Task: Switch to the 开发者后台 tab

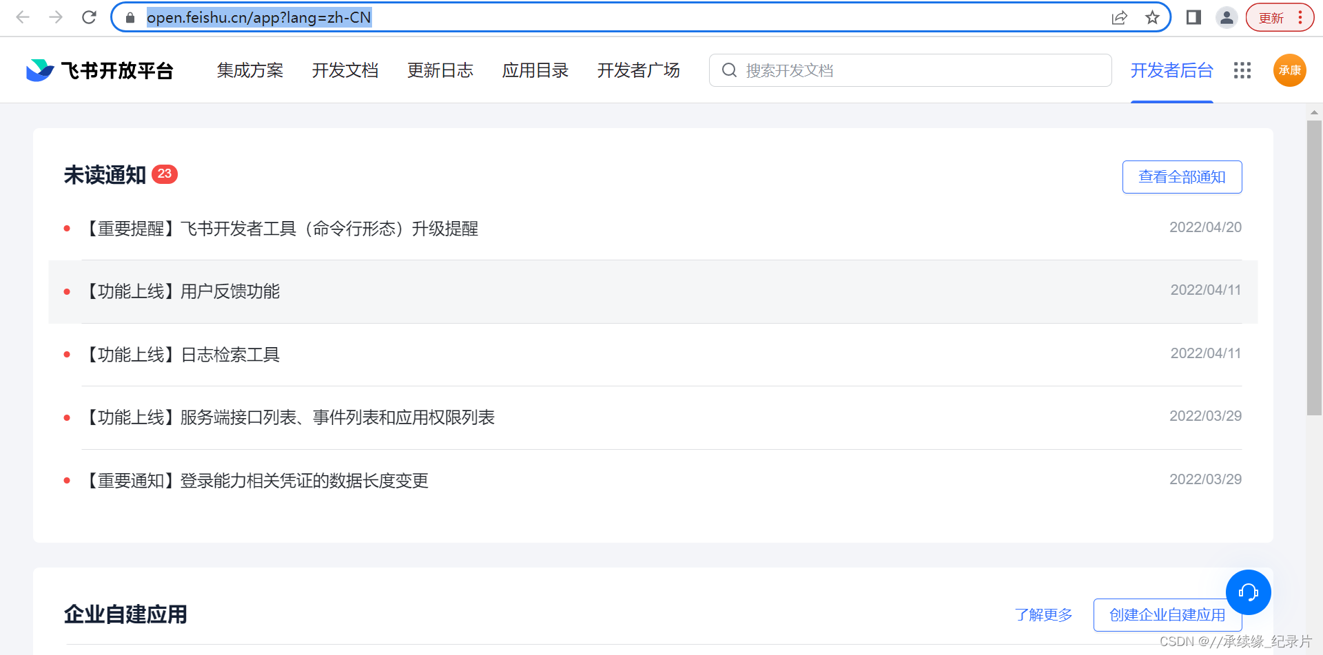Action: (x=1172, y=70)
